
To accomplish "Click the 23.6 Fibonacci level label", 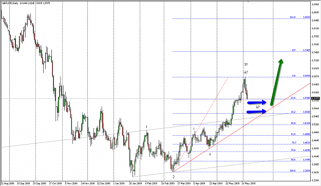I will [x=293, y=98].
